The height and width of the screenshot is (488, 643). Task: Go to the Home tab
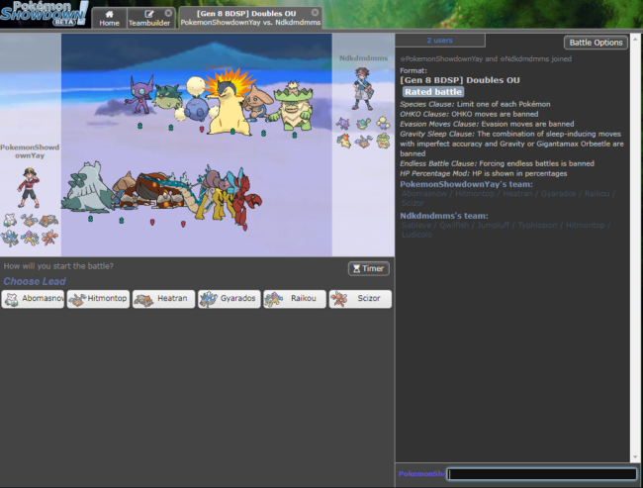[109, 18]
